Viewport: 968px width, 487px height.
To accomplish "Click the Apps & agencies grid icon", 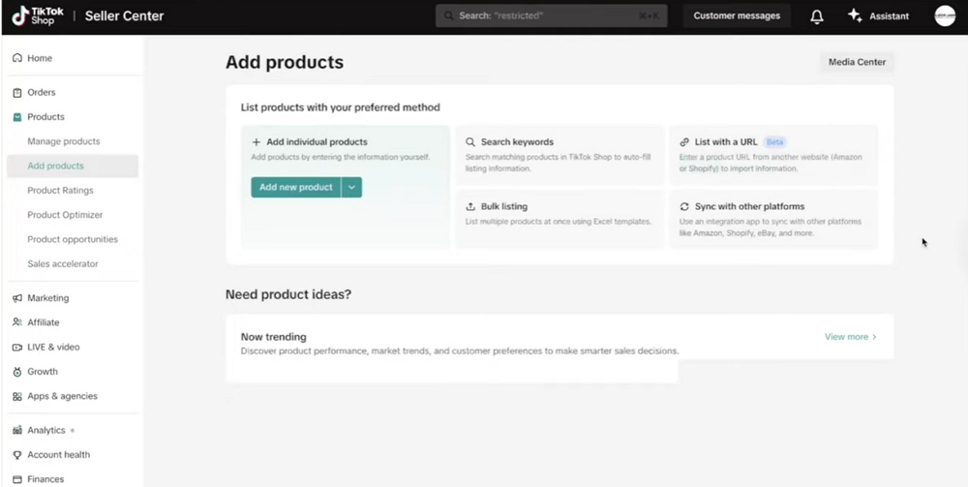I will 17,396.
